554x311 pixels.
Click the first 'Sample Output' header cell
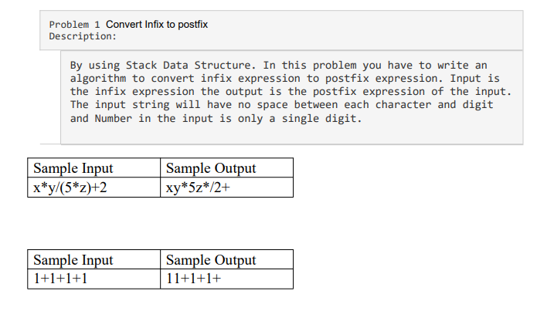coord(227,167)
